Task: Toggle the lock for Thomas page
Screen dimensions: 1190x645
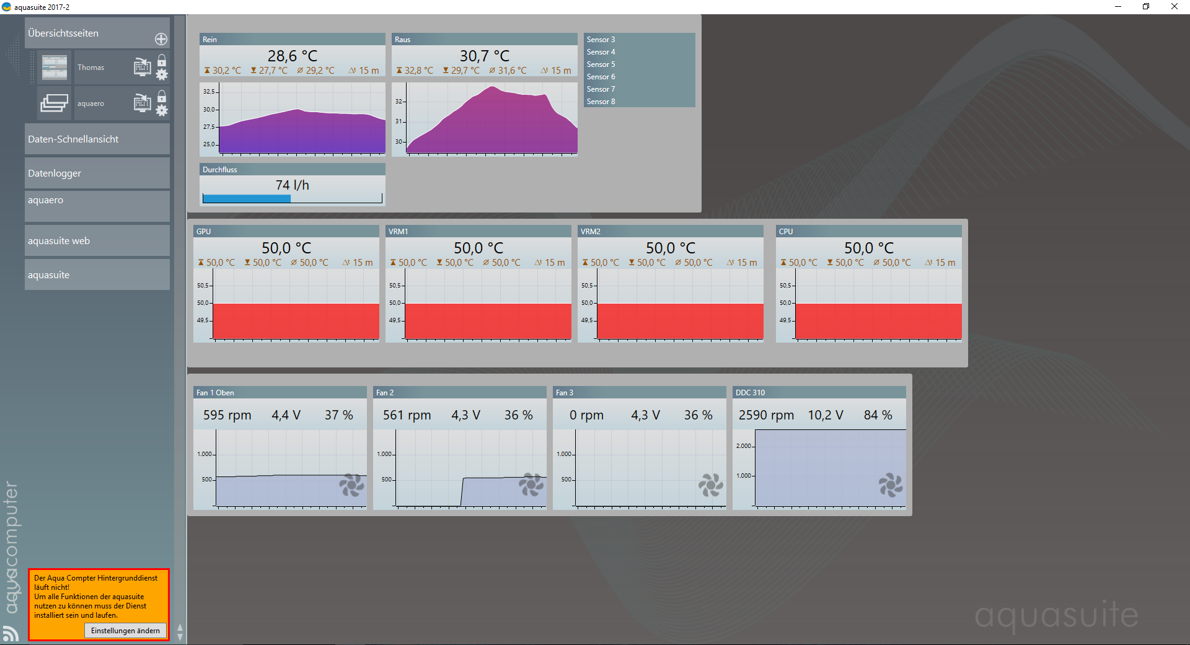Action: pos(162,60)
